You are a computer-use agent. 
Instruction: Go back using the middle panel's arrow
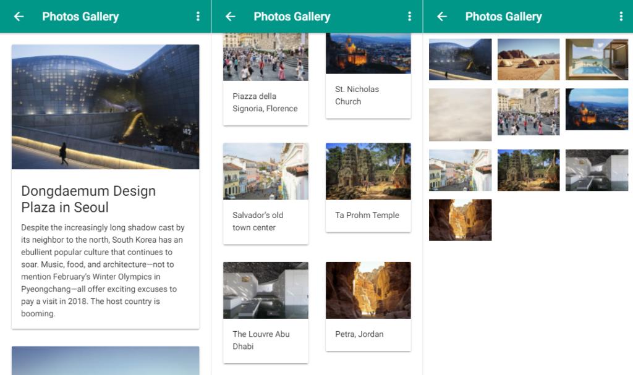click(230, 17)
